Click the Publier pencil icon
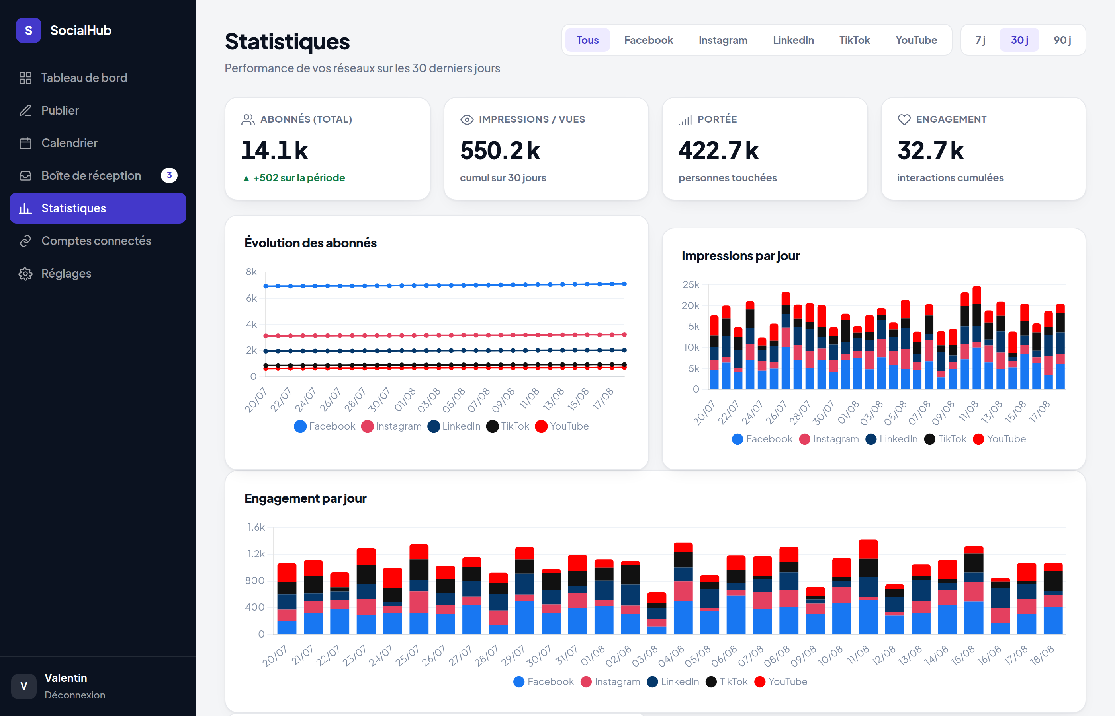The image size is (1115, 716). (x=25, y=110)
